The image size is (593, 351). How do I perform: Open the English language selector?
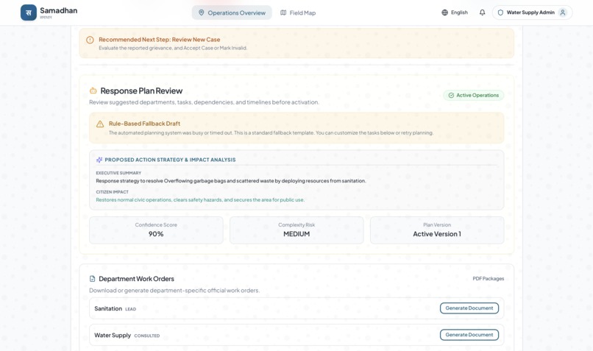pos(455,13)
